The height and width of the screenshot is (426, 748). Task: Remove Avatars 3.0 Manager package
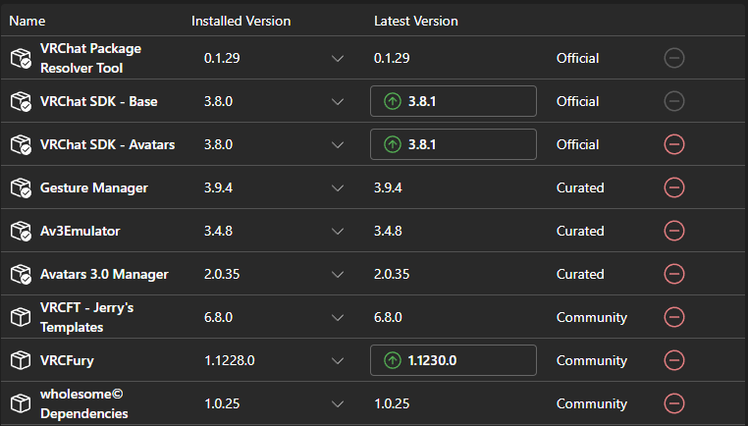(674, 274)
